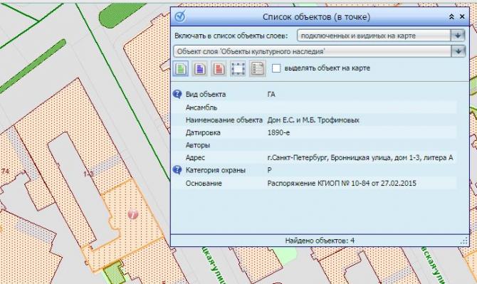
Task: Select the 'Основание' row label
Action: [x=204, y=184]
